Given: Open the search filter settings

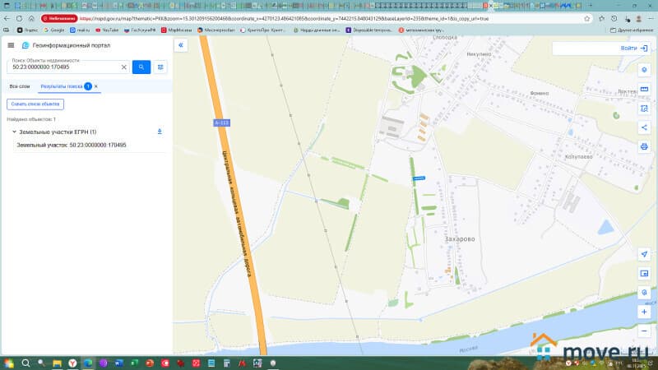Looking at the screenshot, I should (x=161, y=67).
